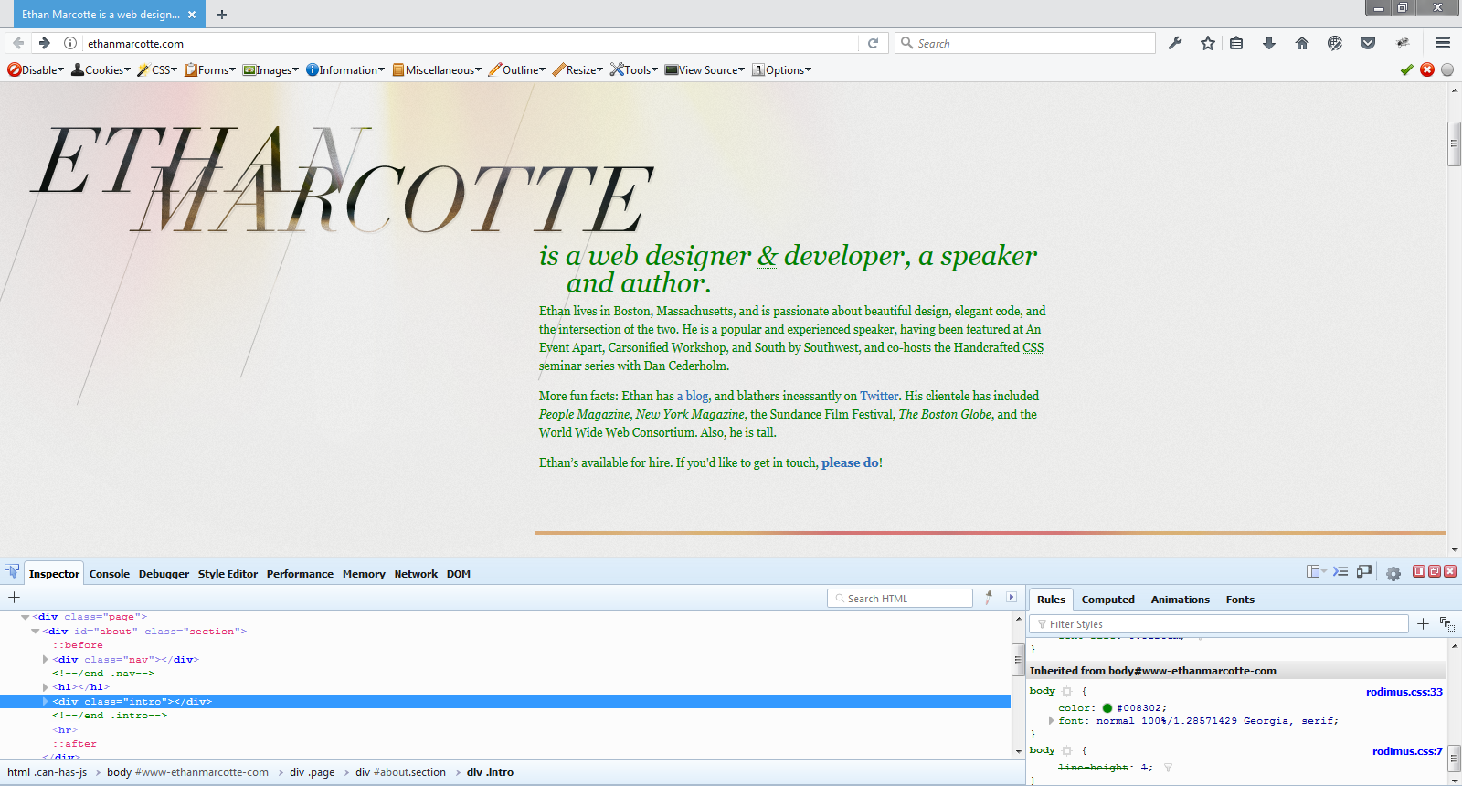Toggle pseudo-classes panel in Rules
This screenshot has width=1462, height=786.
tap(1446, 623)
